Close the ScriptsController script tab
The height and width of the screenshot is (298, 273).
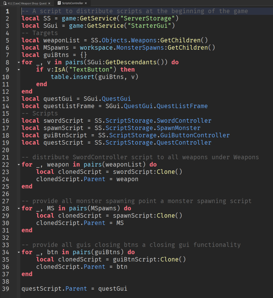pos(86,3)
